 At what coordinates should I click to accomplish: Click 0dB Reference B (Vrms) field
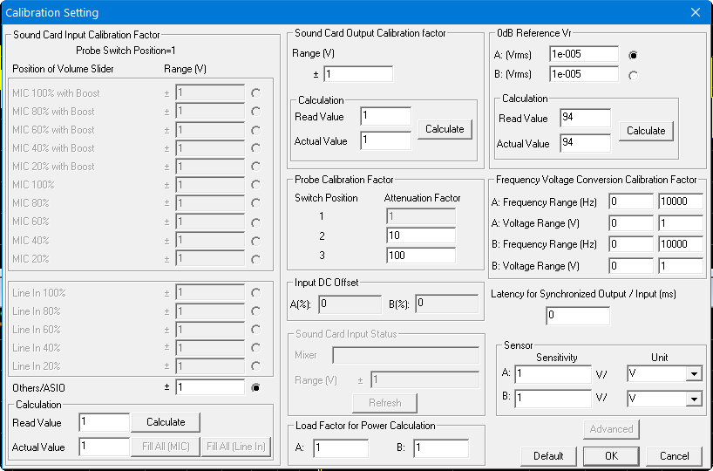tap(584, 74)
